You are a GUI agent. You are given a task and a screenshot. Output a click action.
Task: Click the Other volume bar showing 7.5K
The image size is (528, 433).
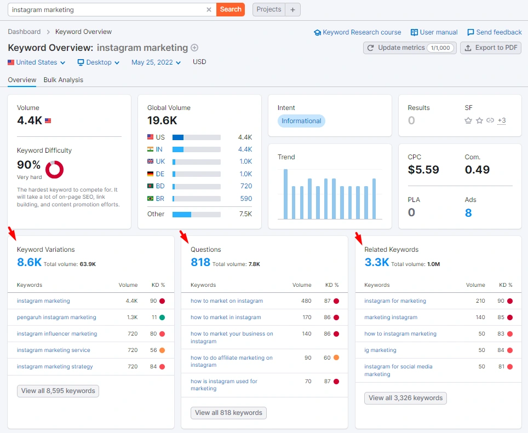(x=196, y=215)
